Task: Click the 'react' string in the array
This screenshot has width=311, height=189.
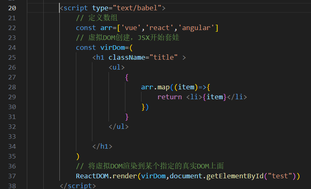Action: pos(160,28)
